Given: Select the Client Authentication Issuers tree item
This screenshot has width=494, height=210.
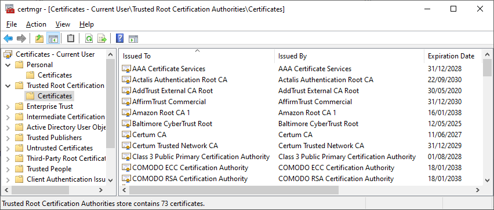Looking at the screenshot, I should [x=66, y=179].
